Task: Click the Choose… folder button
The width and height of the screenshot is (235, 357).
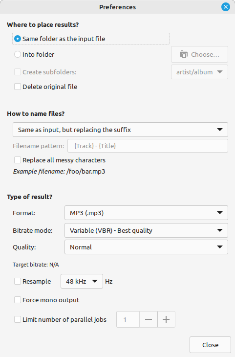Action: coord(199,54)
